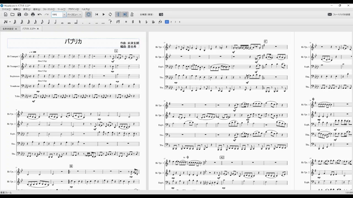Toggle concert pitch button
The width and height of the screenshot is (353, 198).
coord(147,15)
